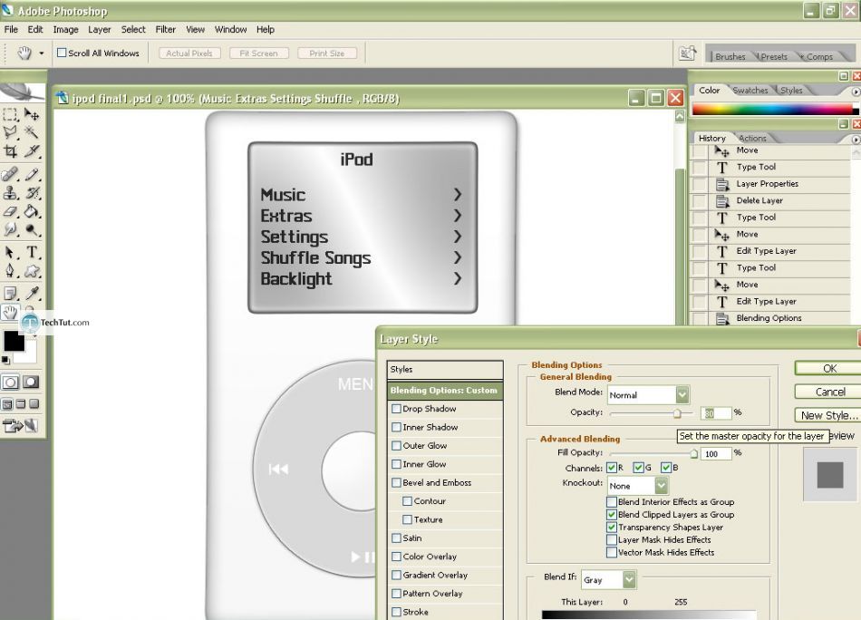861x620 pixels.
Task: Select the Custom Shape tool
Action: (x=32, y=271)
